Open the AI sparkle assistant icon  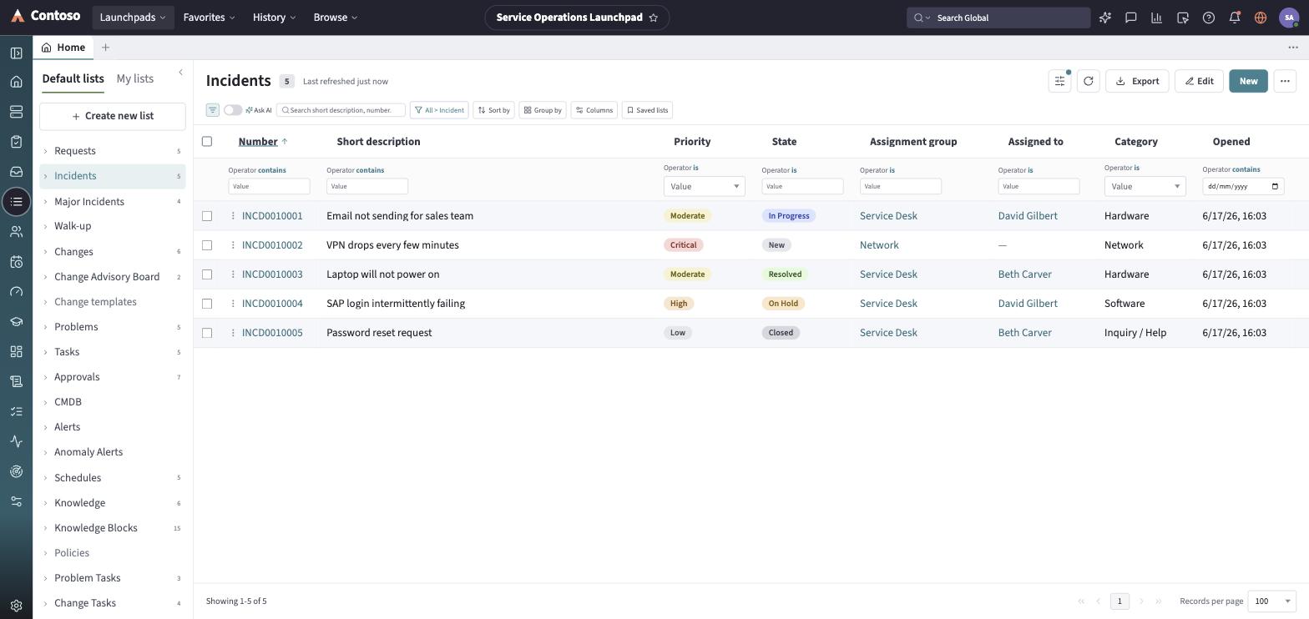1105,18
